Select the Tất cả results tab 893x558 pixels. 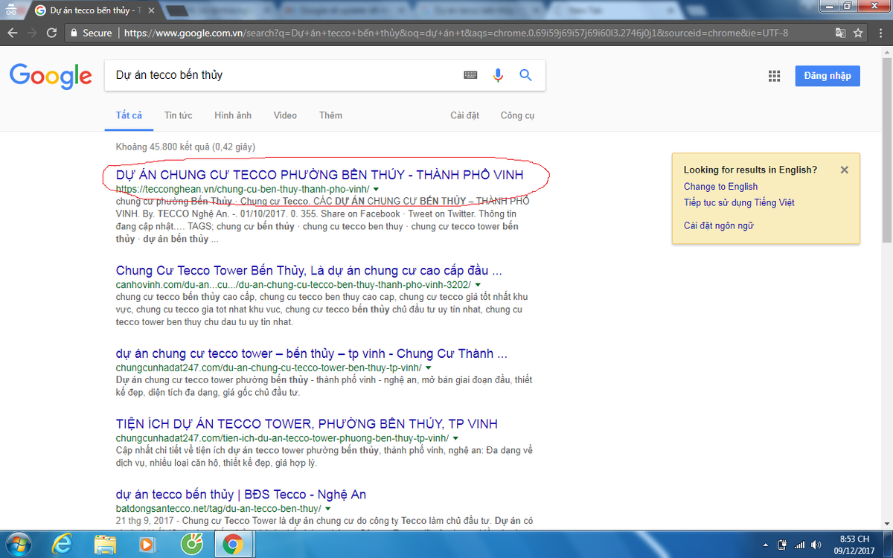(x=129, y=115)
